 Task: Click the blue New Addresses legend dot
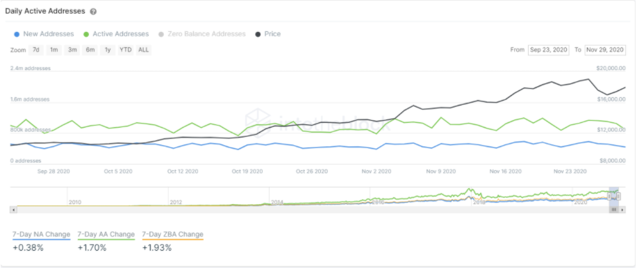pyautogui.click(x=16, y=34)
